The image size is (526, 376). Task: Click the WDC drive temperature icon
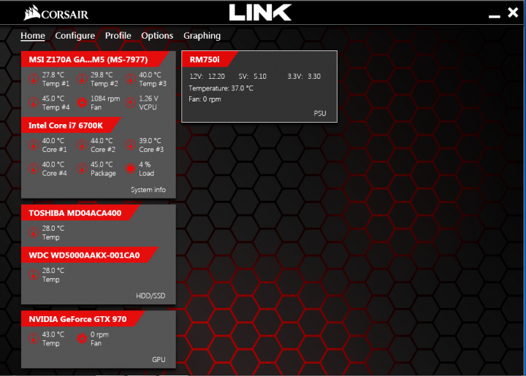coord(33,275)
